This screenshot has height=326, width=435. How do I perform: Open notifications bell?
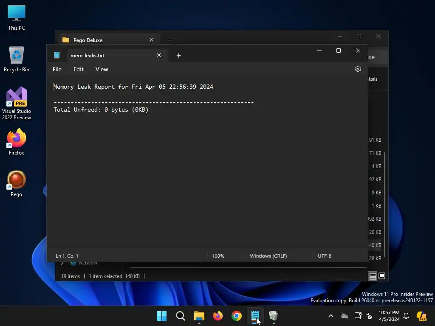click(x=406, y=316)
